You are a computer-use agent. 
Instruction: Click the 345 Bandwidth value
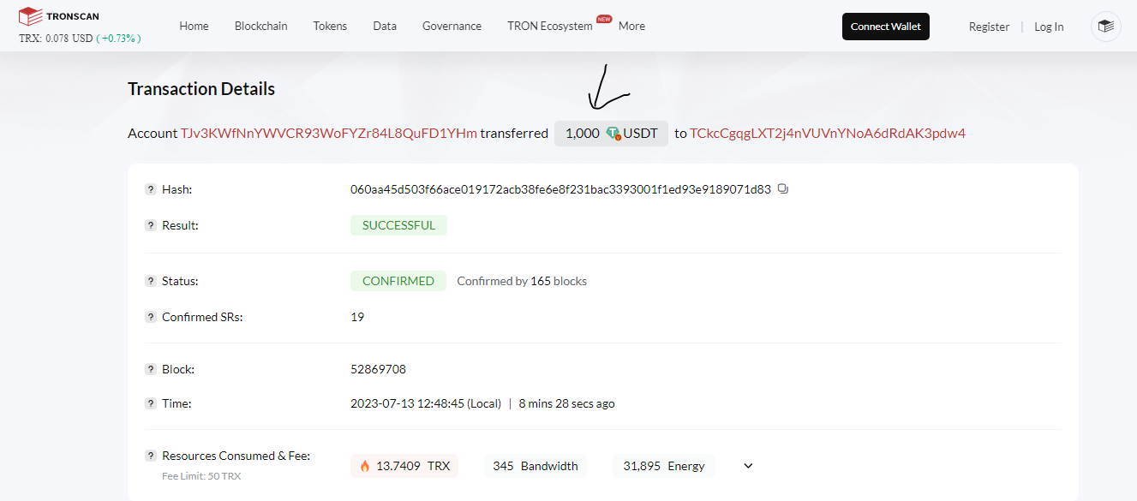pyautogui.click(x=536, y=466)
